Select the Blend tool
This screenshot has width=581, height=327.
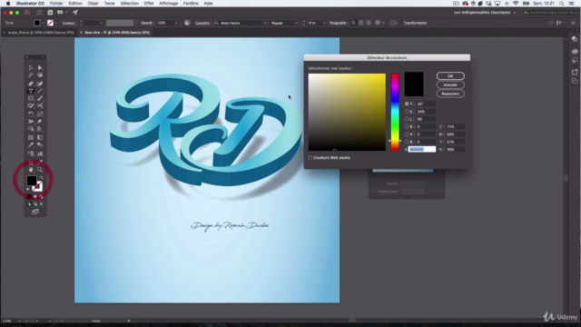40,145
